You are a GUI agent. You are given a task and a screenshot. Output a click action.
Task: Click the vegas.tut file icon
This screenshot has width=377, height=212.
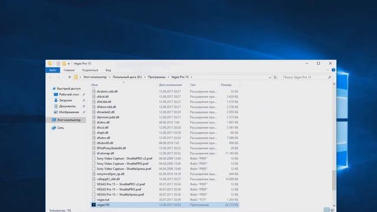point(94,200)
